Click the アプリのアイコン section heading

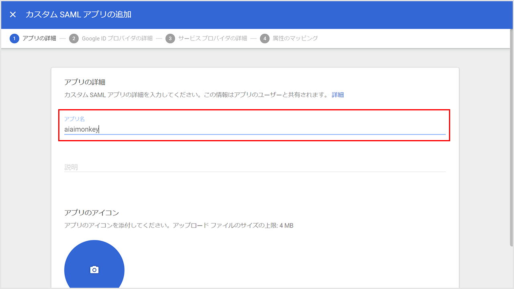92,213
